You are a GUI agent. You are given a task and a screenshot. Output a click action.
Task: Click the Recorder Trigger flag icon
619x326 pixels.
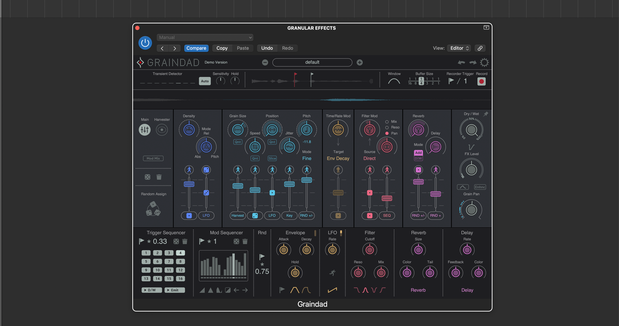pyautogui.click(x=451, y=81)
